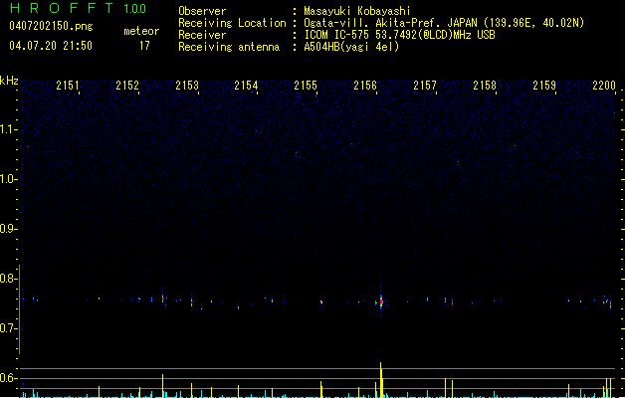626x398 pixels.
Task: Click observer name Masayuki Kobayashi
Action: pos(357,11)
